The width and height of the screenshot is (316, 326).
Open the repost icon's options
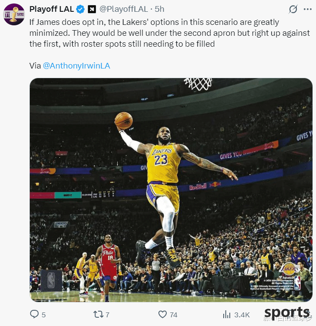(x=98, y=314)
